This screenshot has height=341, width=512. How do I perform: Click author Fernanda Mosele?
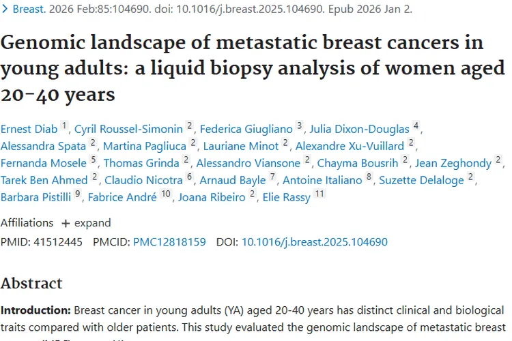[x=43, y=163]
